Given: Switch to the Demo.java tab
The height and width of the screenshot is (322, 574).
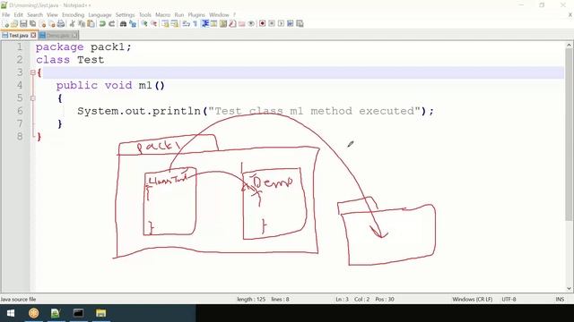Looking at the screenshot, I should pyautogui.click(x=57, y=36).
